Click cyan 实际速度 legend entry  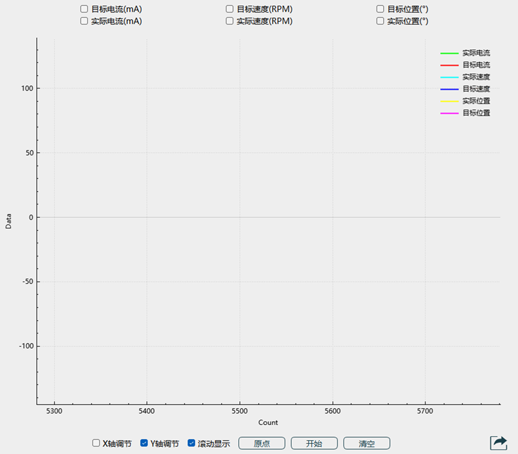point(465,77)
